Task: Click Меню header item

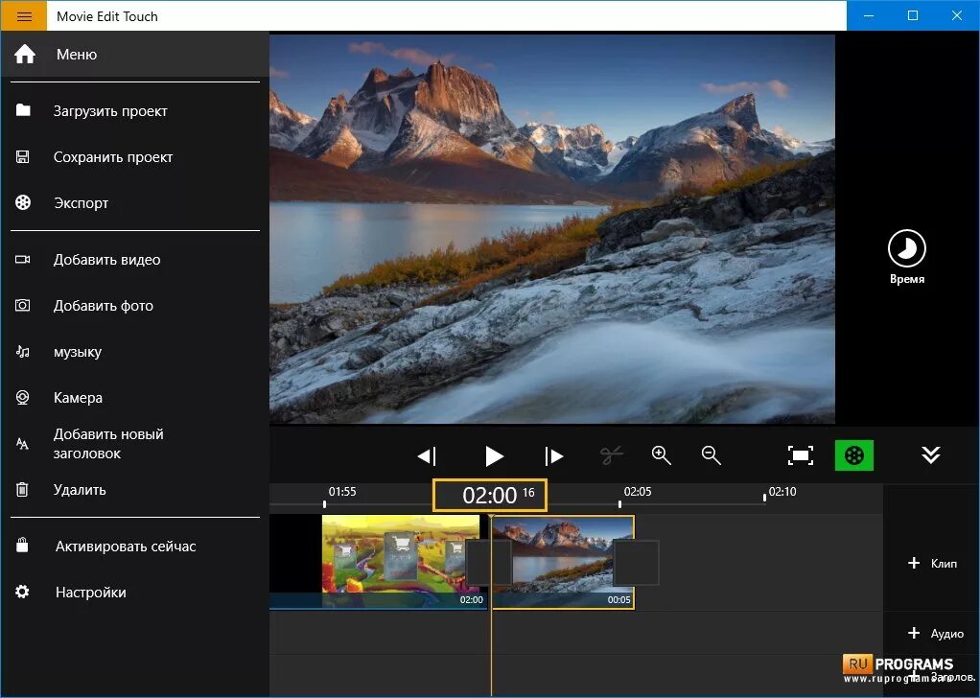Action: pyautogui.click(x=135, y=55)
